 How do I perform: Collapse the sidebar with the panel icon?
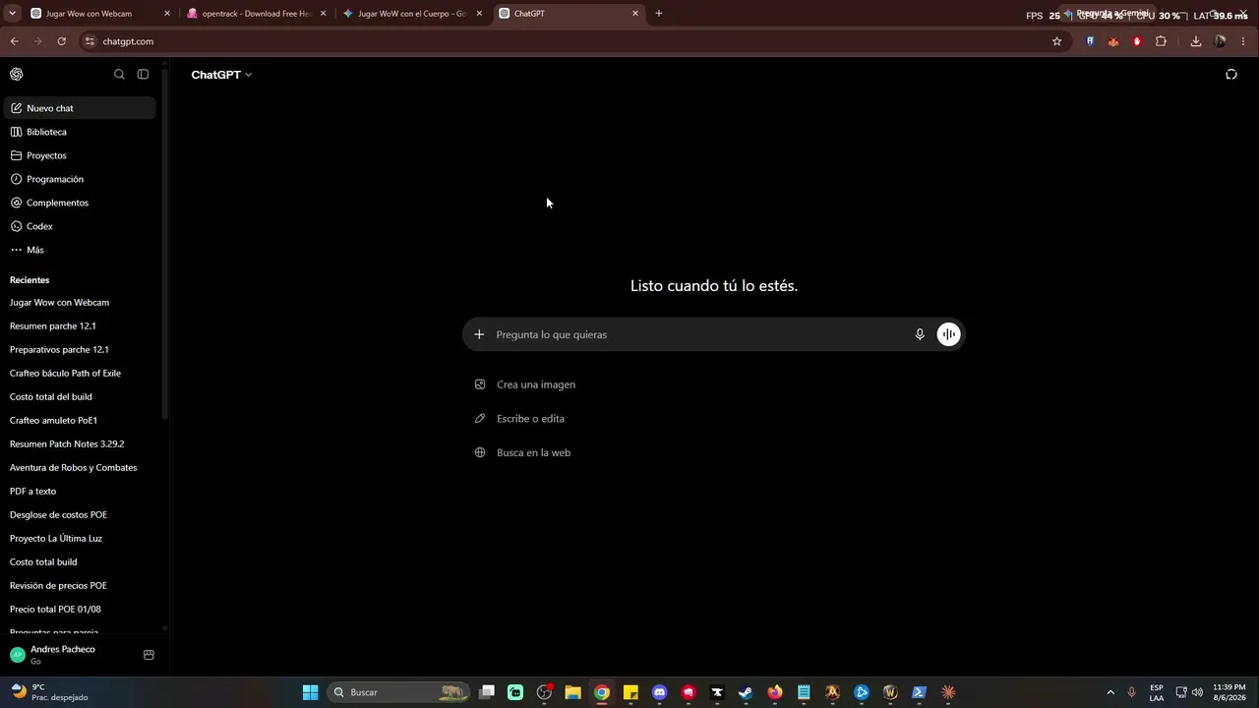click(x=143, y=75)
